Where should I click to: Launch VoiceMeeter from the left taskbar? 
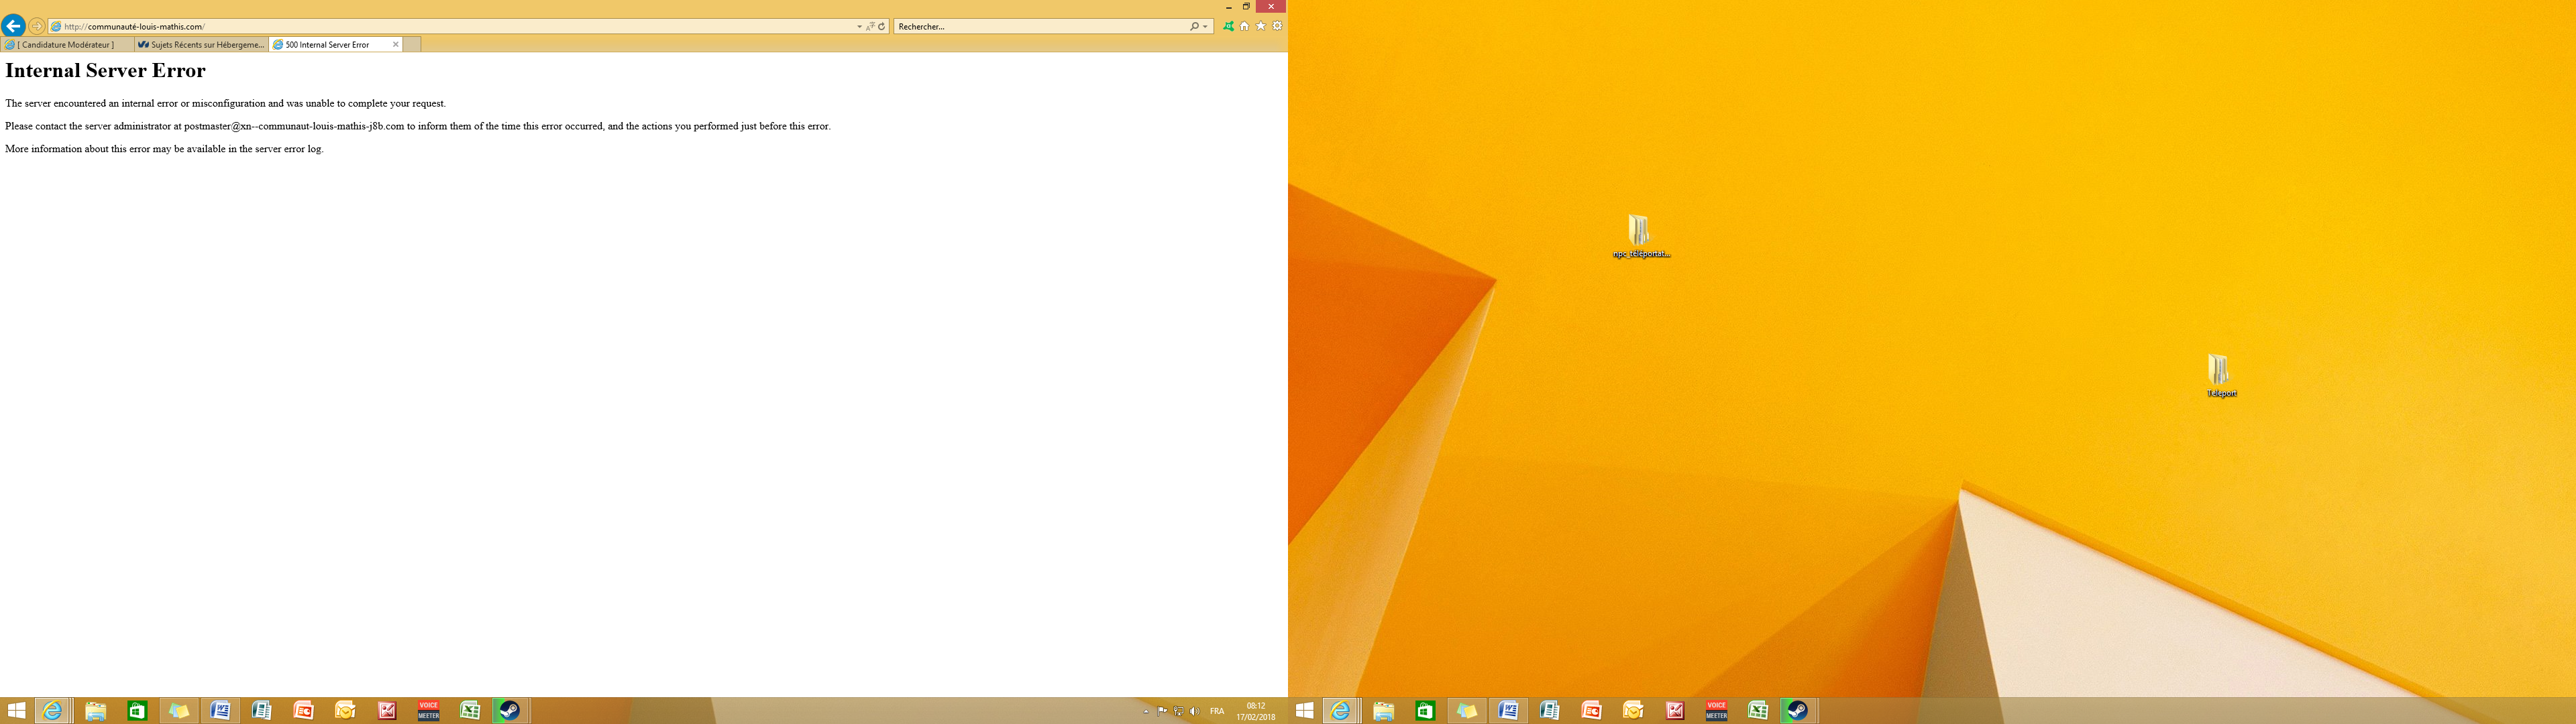point(428,711)
